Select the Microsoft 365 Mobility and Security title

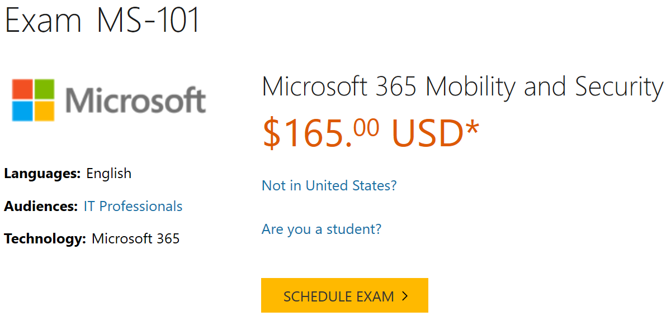tap(462, 87)
